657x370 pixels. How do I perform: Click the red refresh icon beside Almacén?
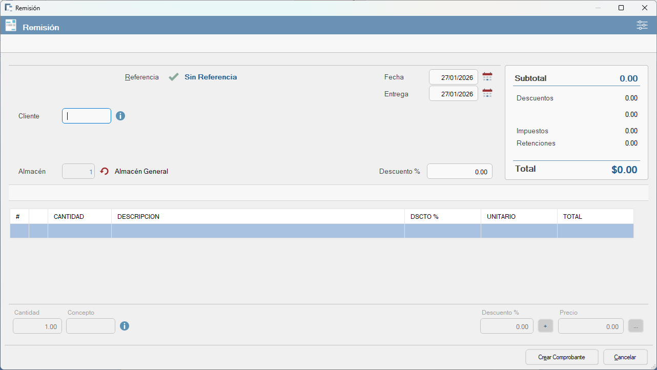(x=105, y=171)
